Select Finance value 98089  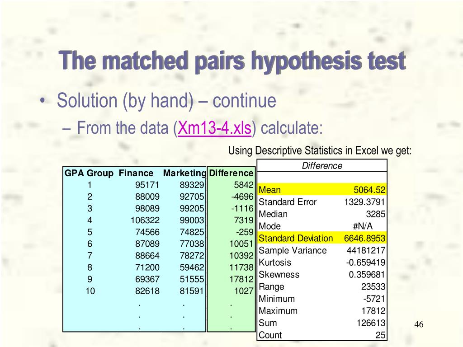[147, 209]
